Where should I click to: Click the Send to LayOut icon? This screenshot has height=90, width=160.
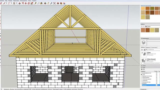64,3
